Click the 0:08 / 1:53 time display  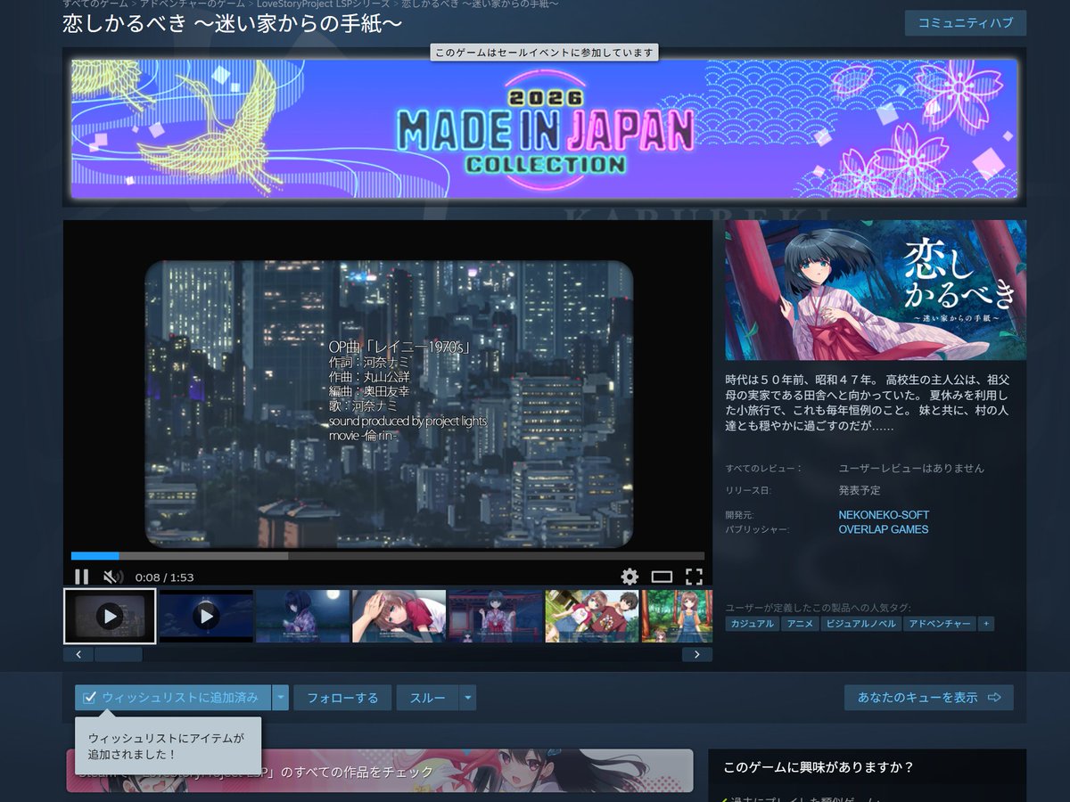tap(164, 577)
